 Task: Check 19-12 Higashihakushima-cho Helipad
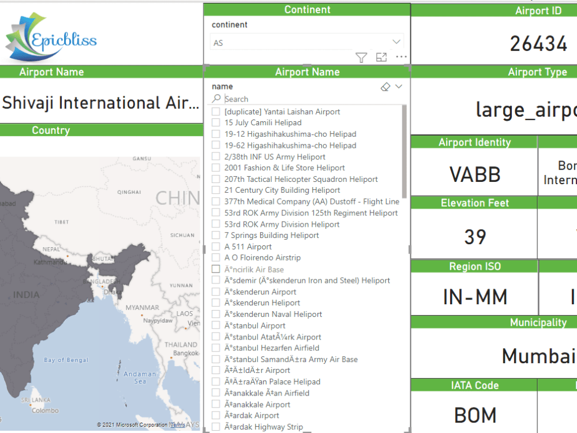(x=216, y=134)
